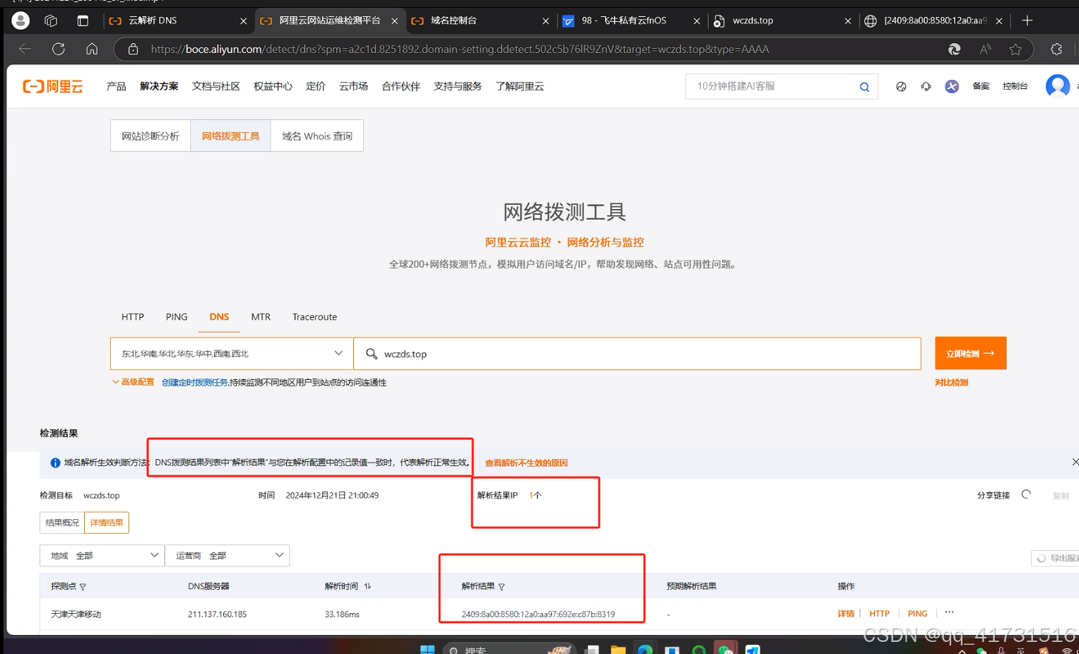Click the 导出报告 export button

click(1056, 558)
